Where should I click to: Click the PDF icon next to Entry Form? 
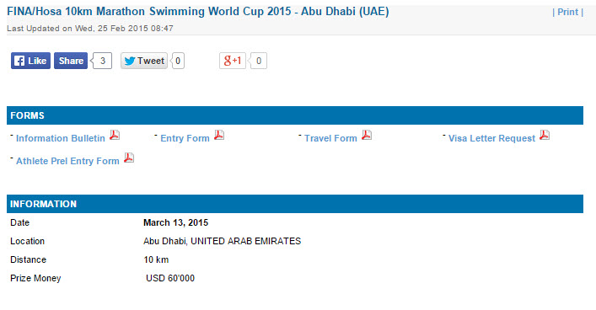219,135
